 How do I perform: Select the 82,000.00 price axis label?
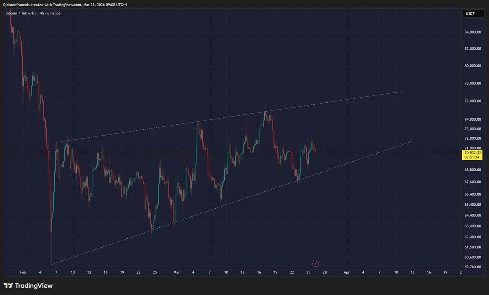[x=472, y=48]
